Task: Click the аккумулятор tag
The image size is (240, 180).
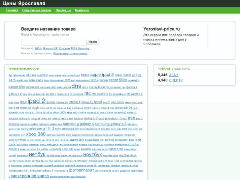Action: tap(17, 140)
